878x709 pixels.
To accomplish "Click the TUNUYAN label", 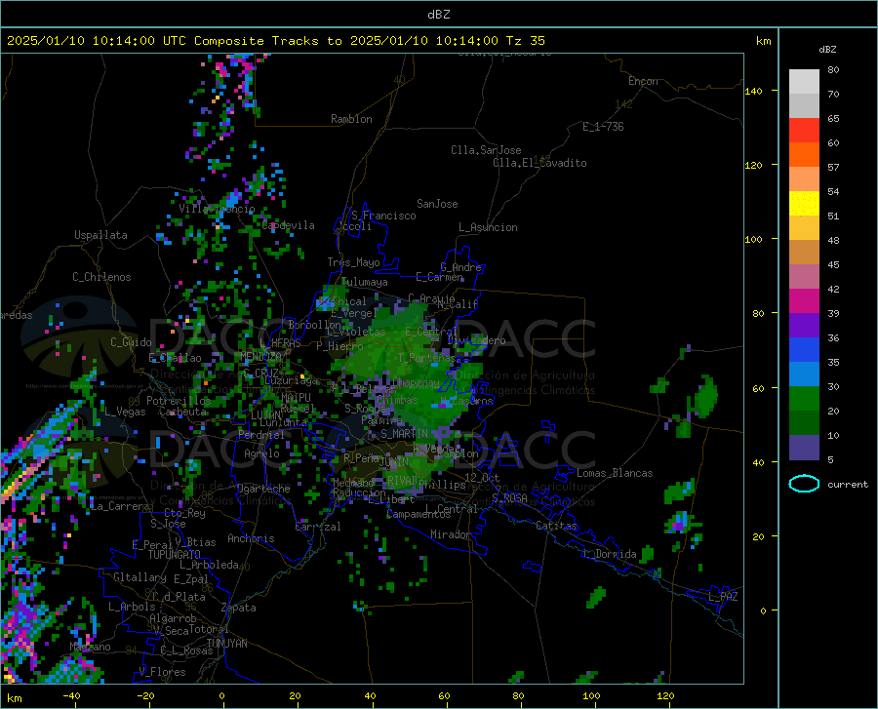I will pyautogui.click(x=226, y=644).
